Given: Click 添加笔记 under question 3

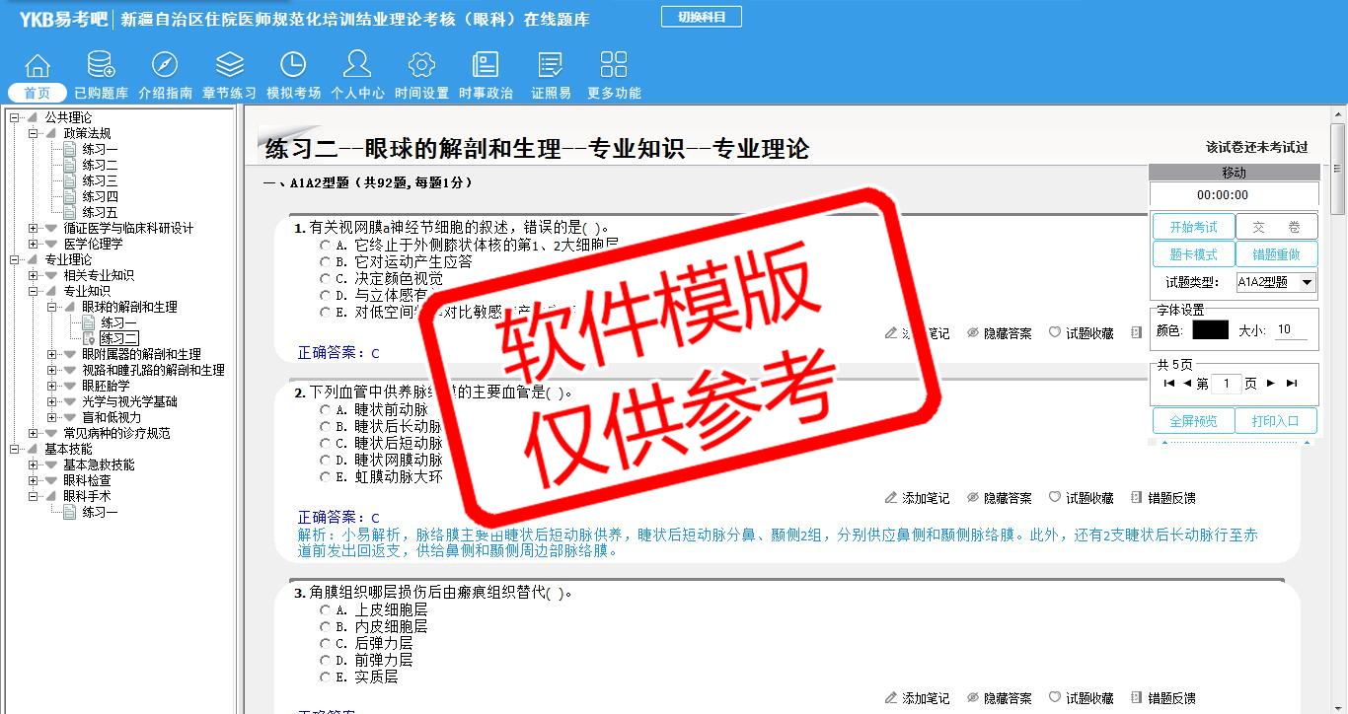Looking at the screenshot, I should point(918,697).
